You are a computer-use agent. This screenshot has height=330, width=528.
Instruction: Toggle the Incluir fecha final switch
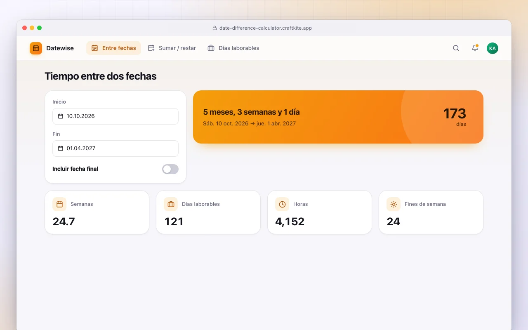point(170,169)
